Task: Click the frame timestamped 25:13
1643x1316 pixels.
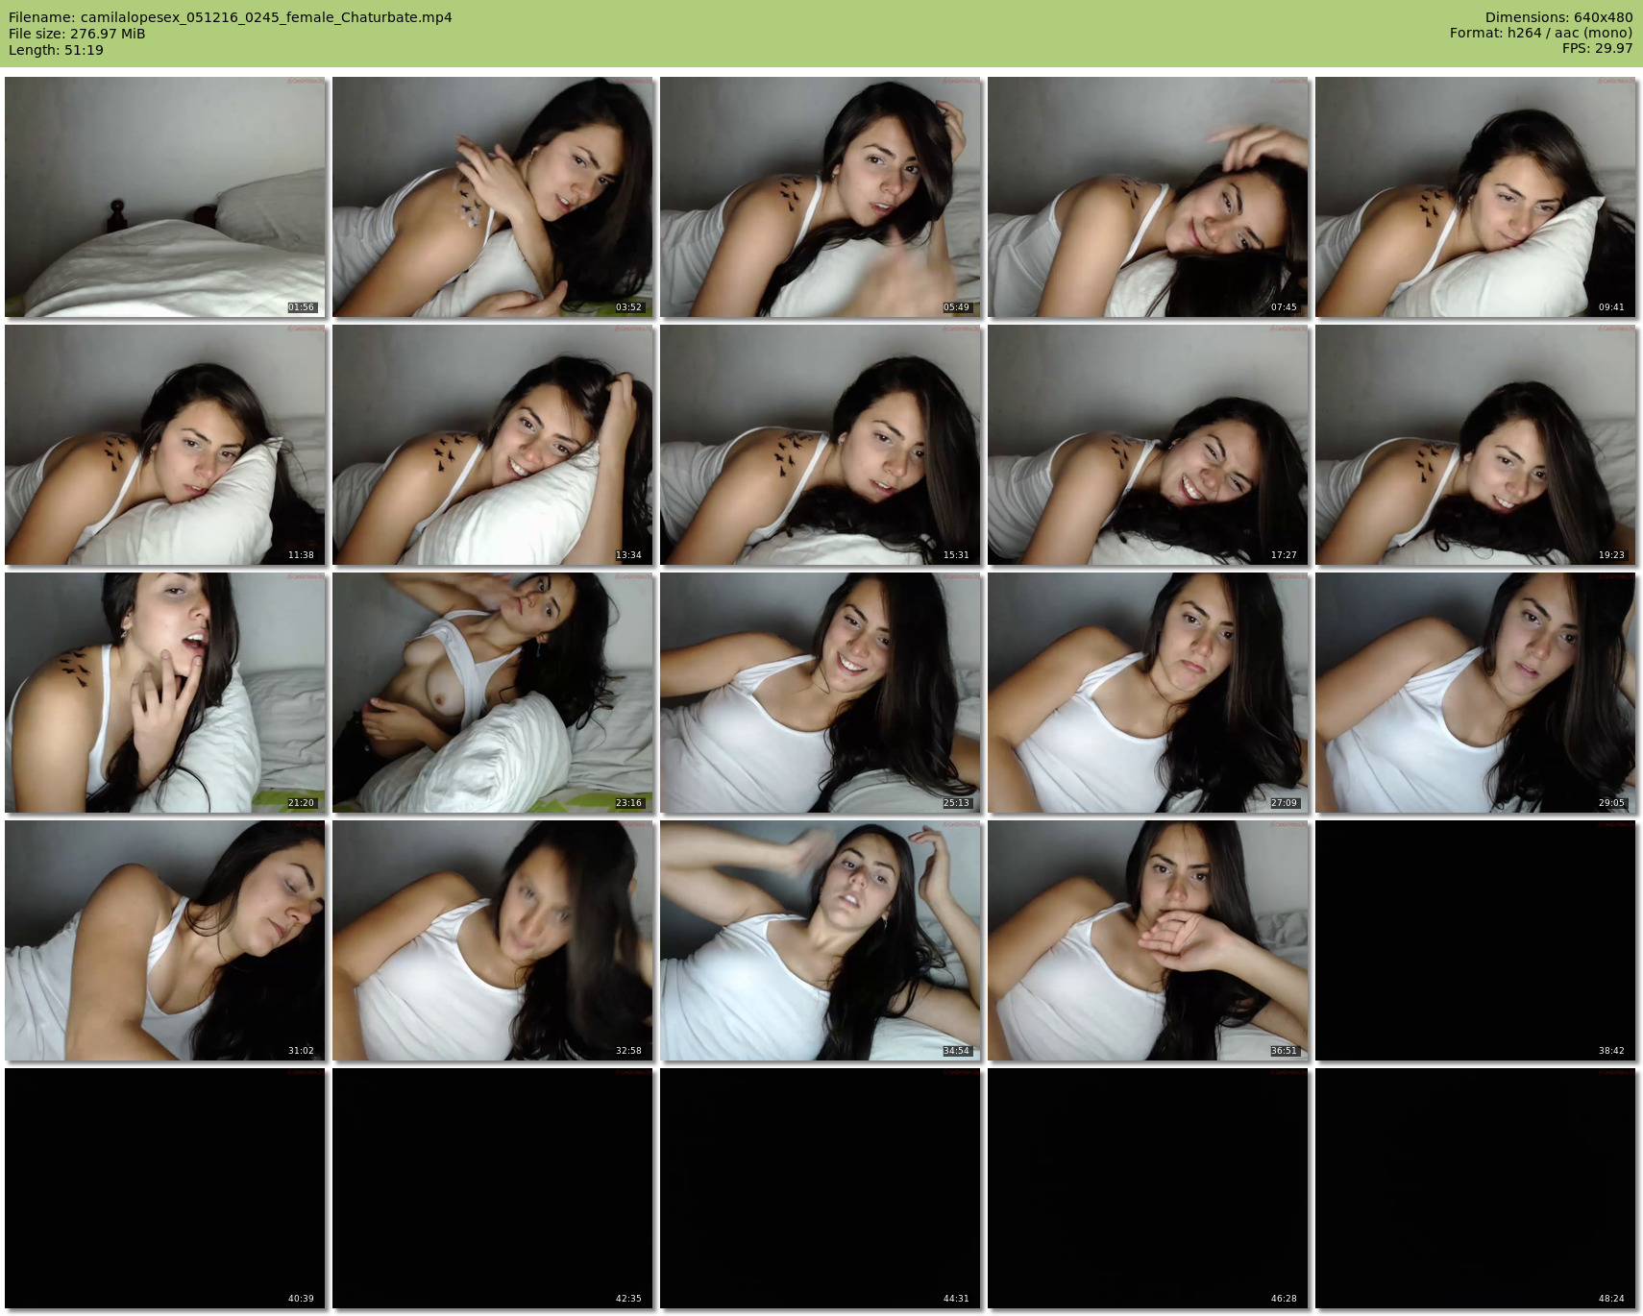Action: point(821,693)
